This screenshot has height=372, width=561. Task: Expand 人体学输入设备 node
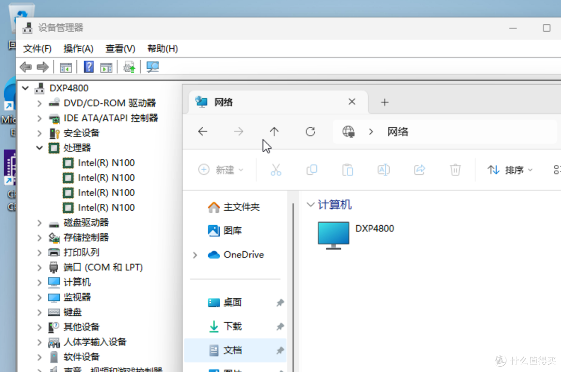(39, 342)
